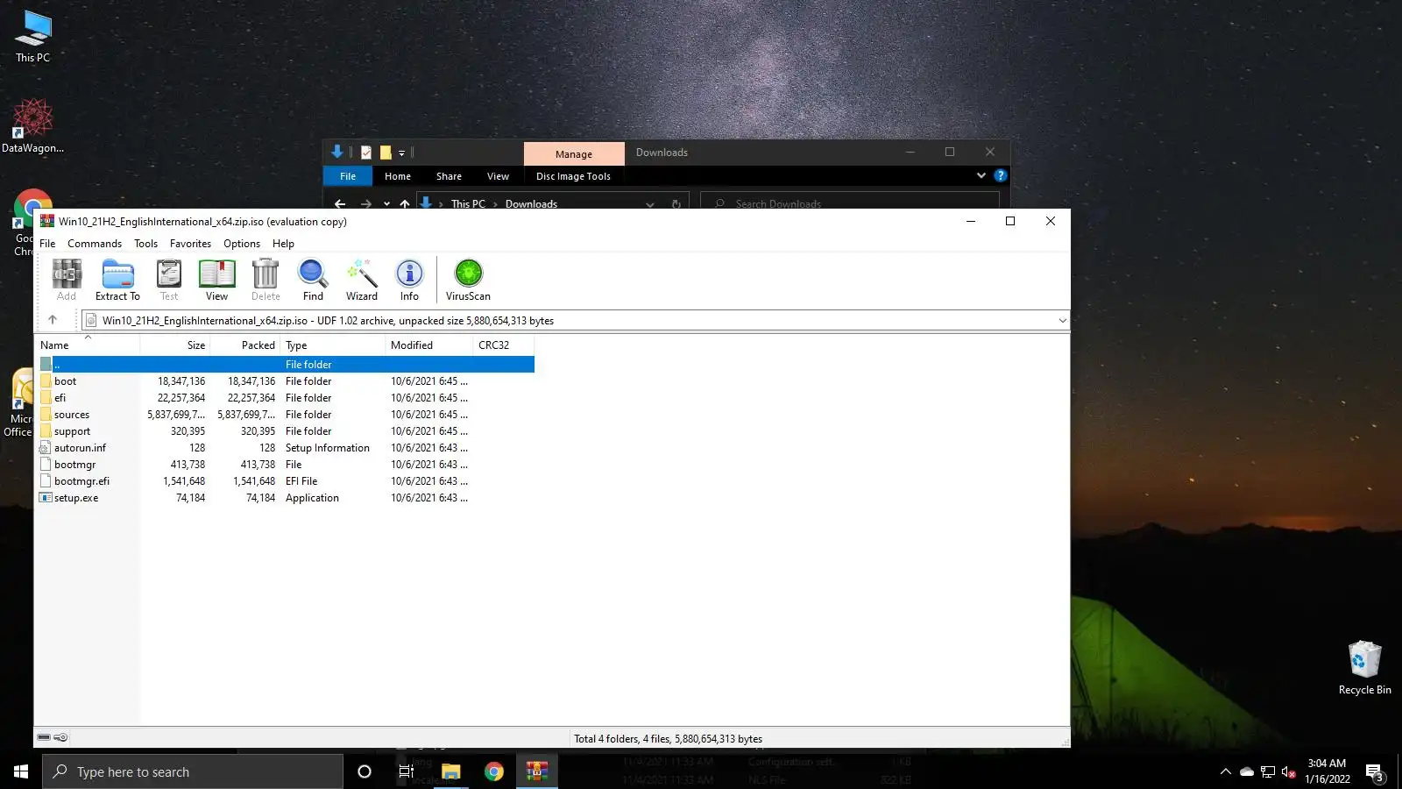
Task: Select the boot folder icon
Action: [46, 381]
